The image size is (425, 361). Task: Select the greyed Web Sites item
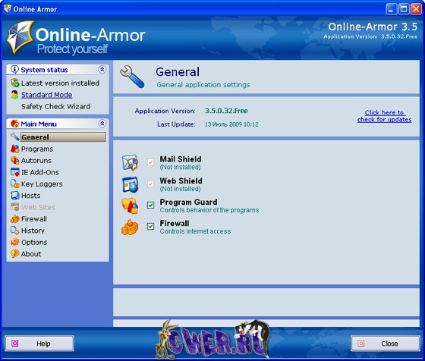click(38, 207)
